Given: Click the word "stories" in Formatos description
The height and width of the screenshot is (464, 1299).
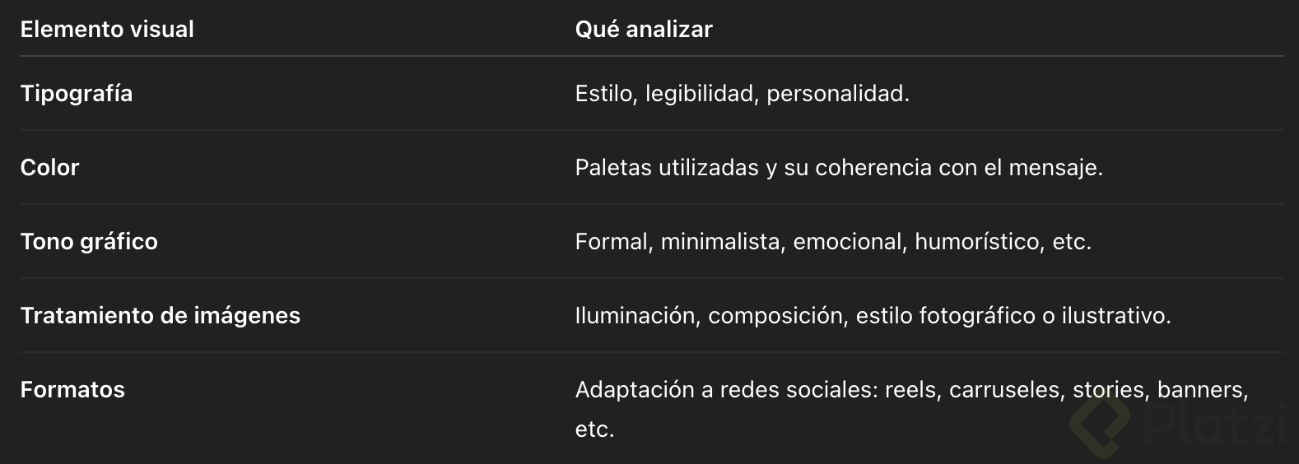Looking at the screenshot, I should point(1108,390).
